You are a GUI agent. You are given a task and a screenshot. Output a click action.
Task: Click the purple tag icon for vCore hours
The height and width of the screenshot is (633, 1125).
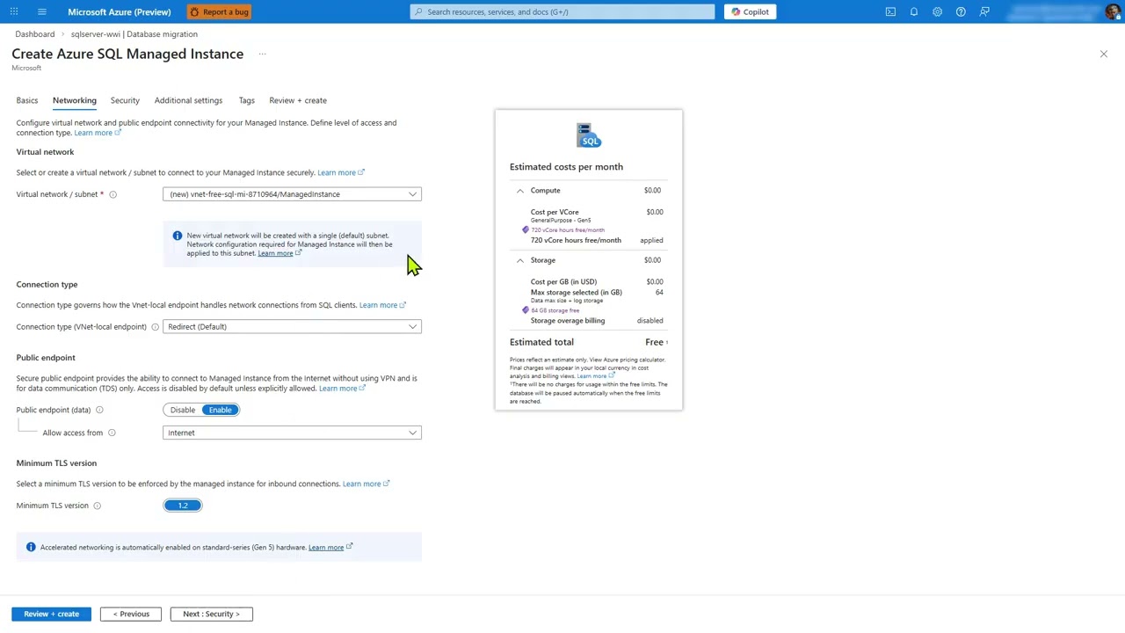point(526,230)
